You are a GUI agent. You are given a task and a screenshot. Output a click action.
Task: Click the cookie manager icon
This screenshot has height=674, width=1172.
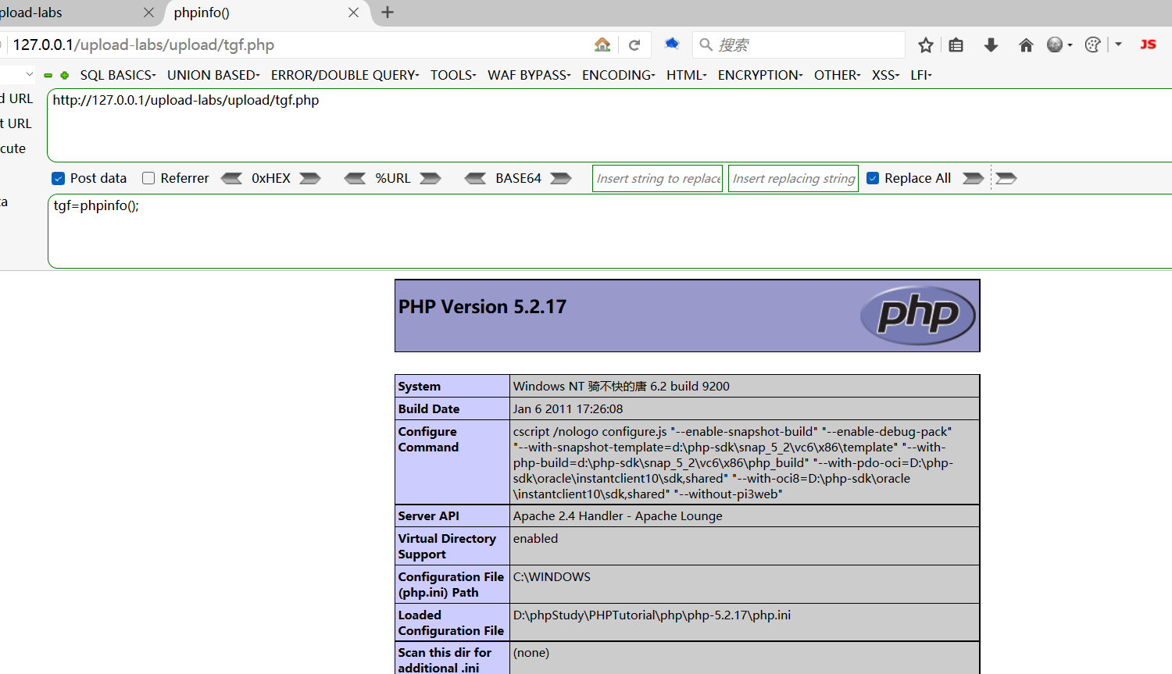1093,45
